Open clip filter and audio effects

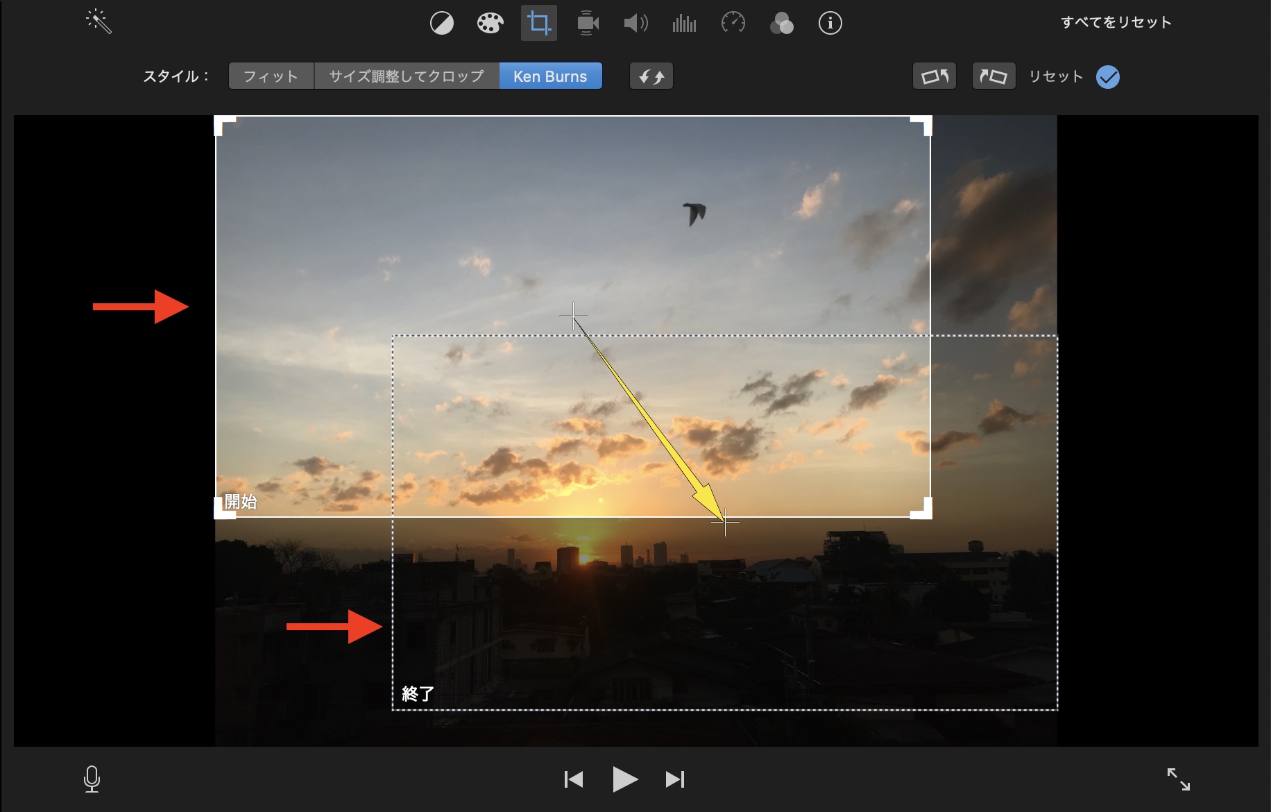pos(781,24)
